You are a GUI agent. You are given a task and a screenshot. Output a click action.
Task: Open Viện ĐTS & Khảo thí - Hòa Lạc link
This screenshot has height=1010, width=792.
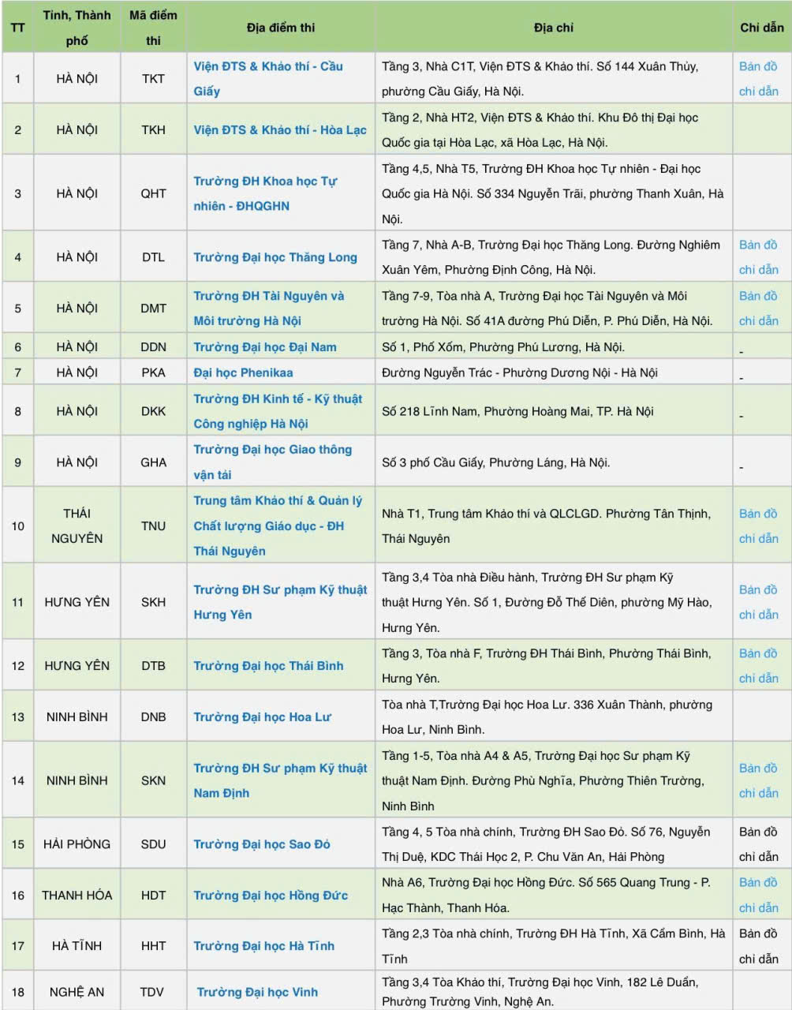tap(280, 129)
